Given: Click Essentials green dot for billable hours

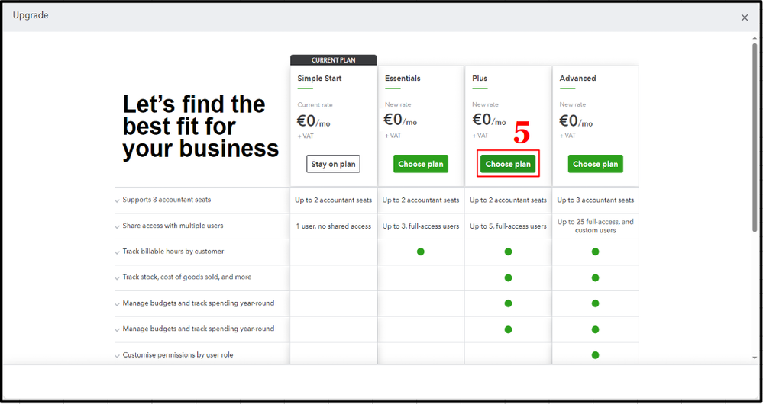Looking at the screenshot, I should click(421, 252).
